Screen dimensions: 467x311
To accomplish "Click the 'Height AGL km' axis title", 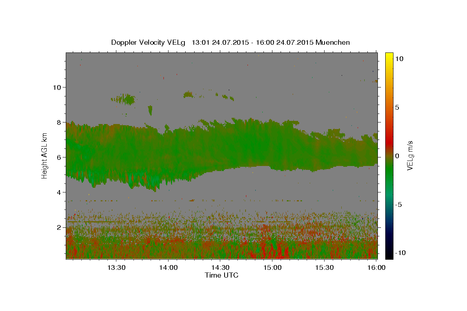I will (x=45, y=155).
